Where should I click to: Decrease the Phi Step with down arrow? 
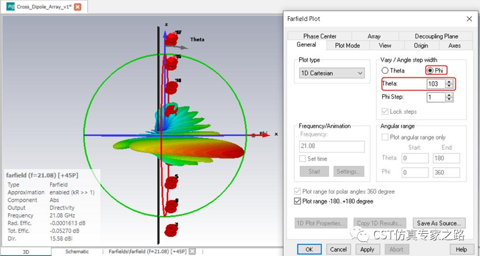(x=449, y=99)
